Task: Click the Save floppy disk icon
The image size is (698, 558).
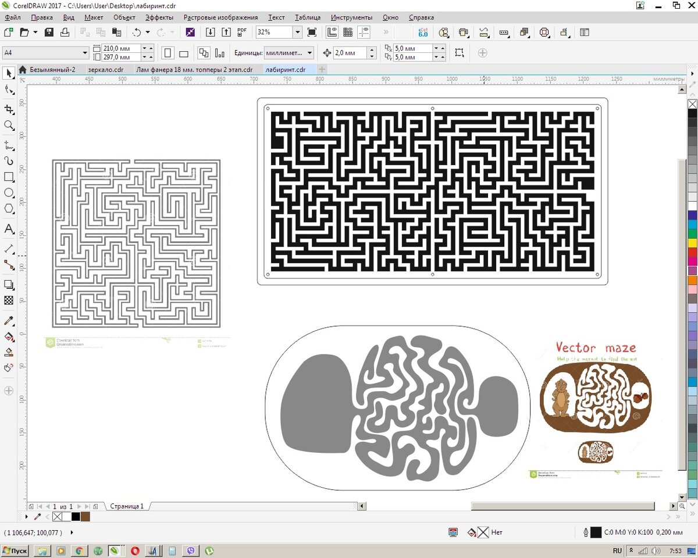Action: (49, 32)
